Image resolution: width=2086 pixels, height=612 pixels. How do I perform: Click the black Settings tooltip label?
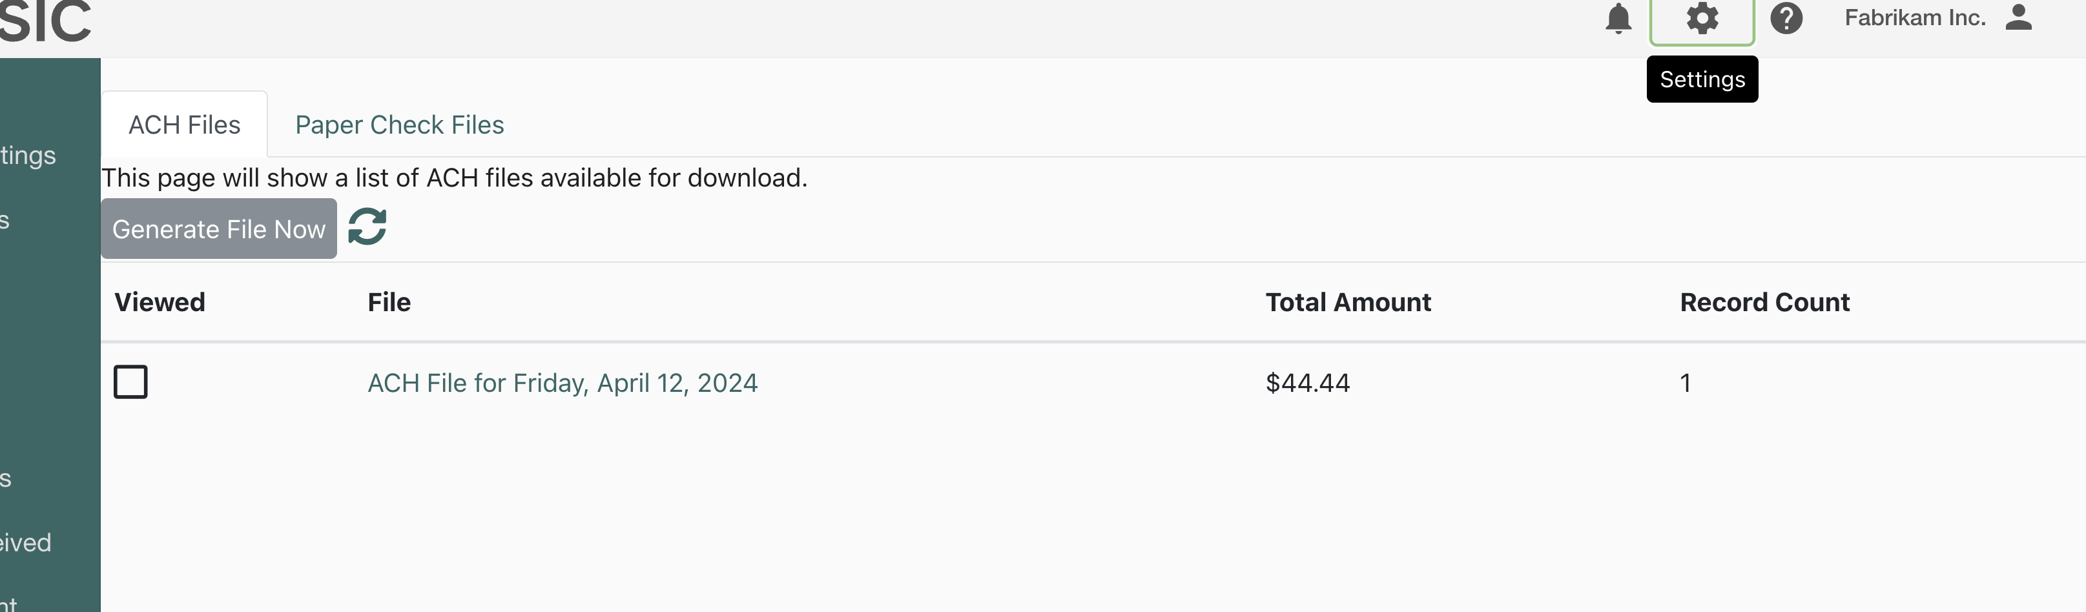coord(1702,79)
